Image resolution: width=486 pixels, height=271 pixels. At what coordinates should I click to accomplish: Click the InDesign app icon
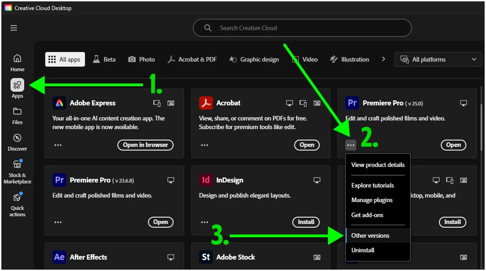click(206, 180)
